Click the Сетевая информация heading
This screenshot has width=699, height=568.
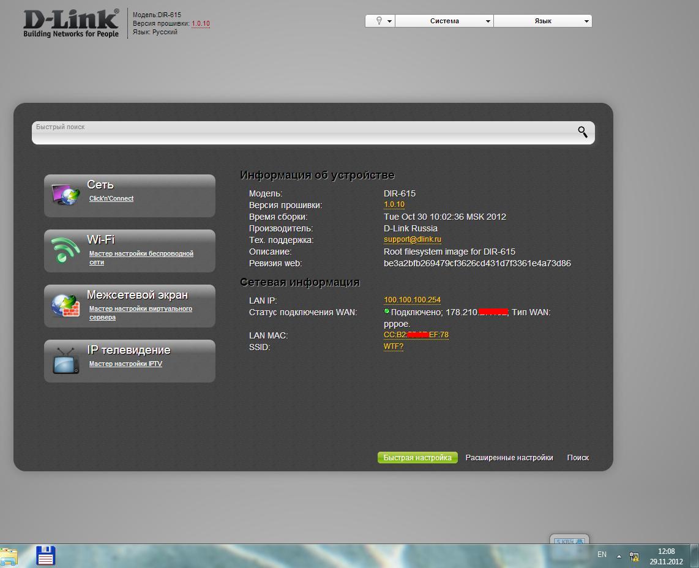[x=300, y=282]
